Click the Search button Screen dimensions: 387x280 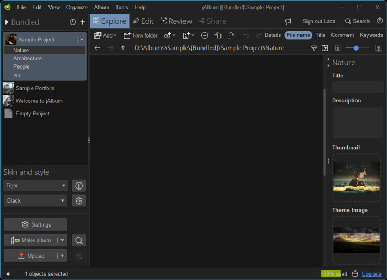click(x=357, y=21)
